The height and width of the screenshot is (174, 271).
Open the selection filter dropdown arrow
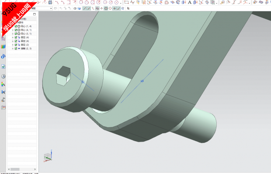click(51, 8)
